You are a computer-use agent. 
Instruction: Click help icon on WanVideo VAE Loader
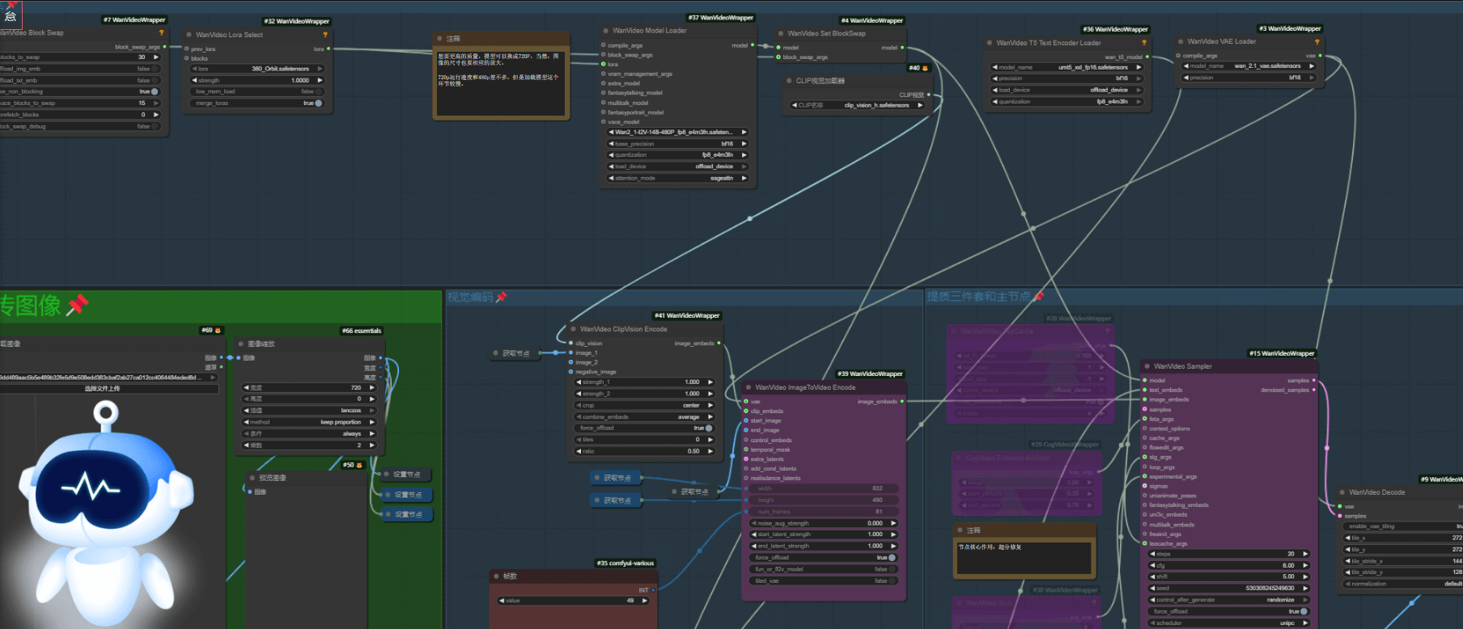click(x=1317, y=42)
